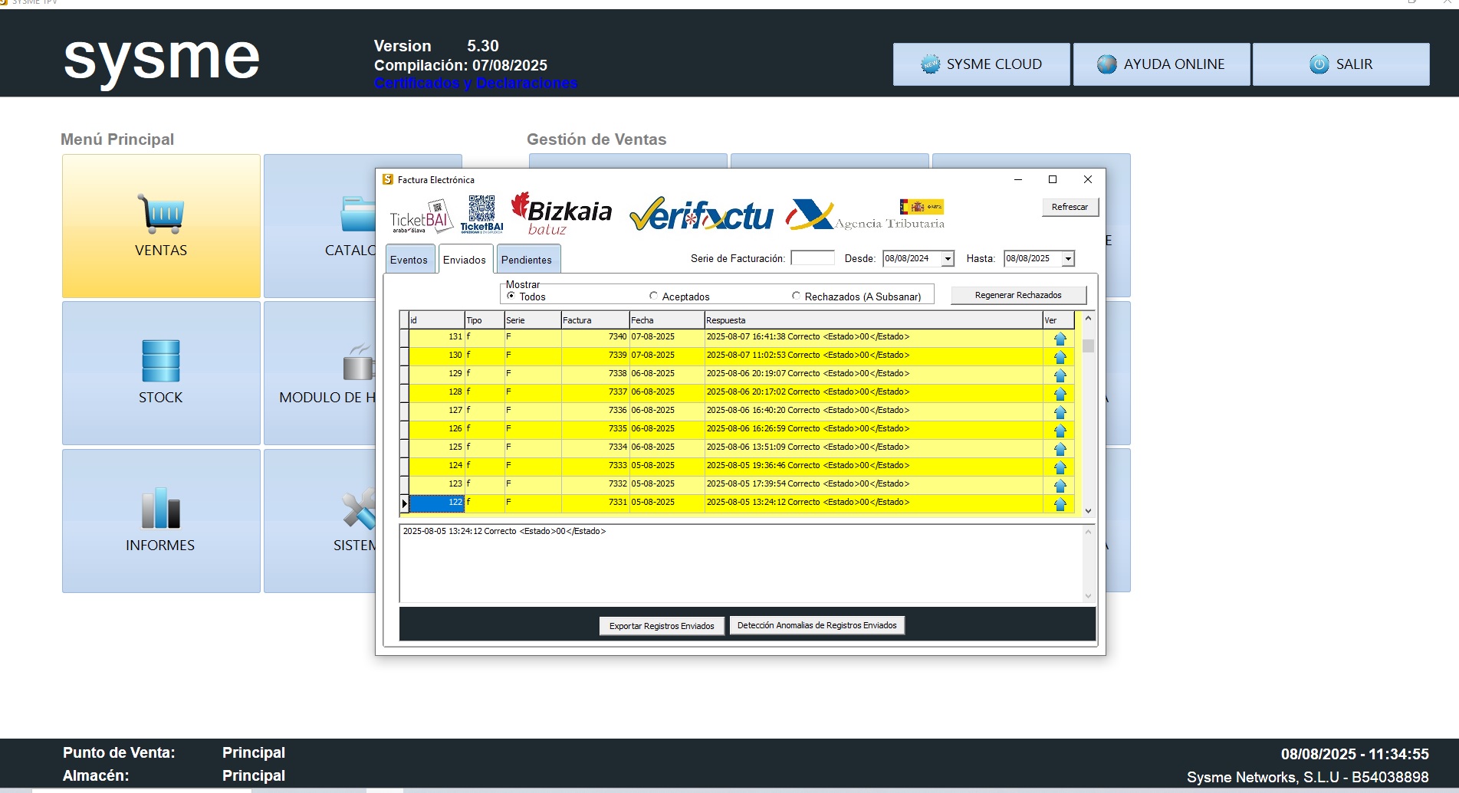Screen dimensions: 1459x793
Task: Switch to the Eventos tab
Action: tap(409, 260)
